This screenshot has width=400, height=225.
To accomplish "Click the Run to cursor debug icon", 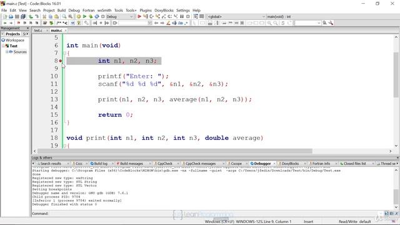I will pos(146,17).
